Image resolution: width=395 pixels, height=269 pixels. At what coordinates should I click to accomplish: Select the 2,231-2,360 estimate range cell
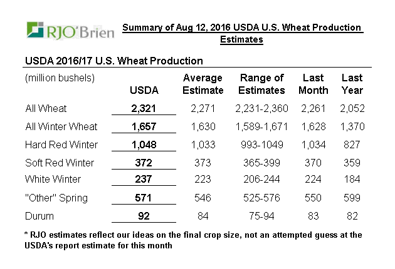tap(263, 108)
